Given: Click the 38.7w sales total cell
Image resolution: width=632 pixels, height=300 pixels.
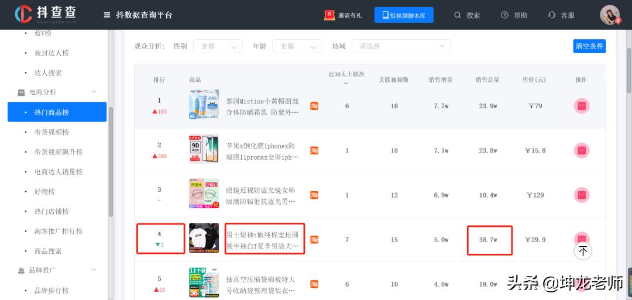Looking at the screenshot, I should (x=488, y=240).
